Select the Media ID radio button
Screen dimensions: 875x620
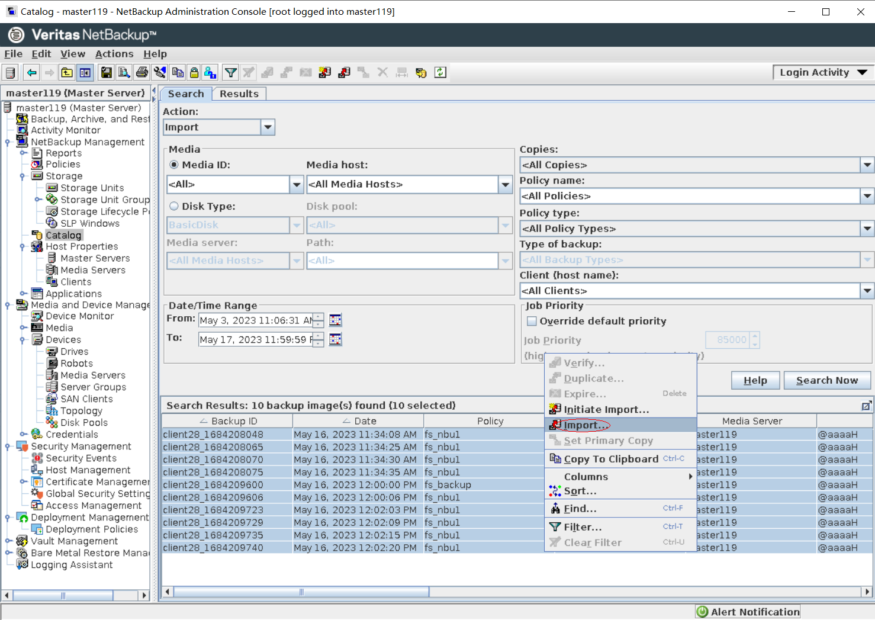point(174,165)
